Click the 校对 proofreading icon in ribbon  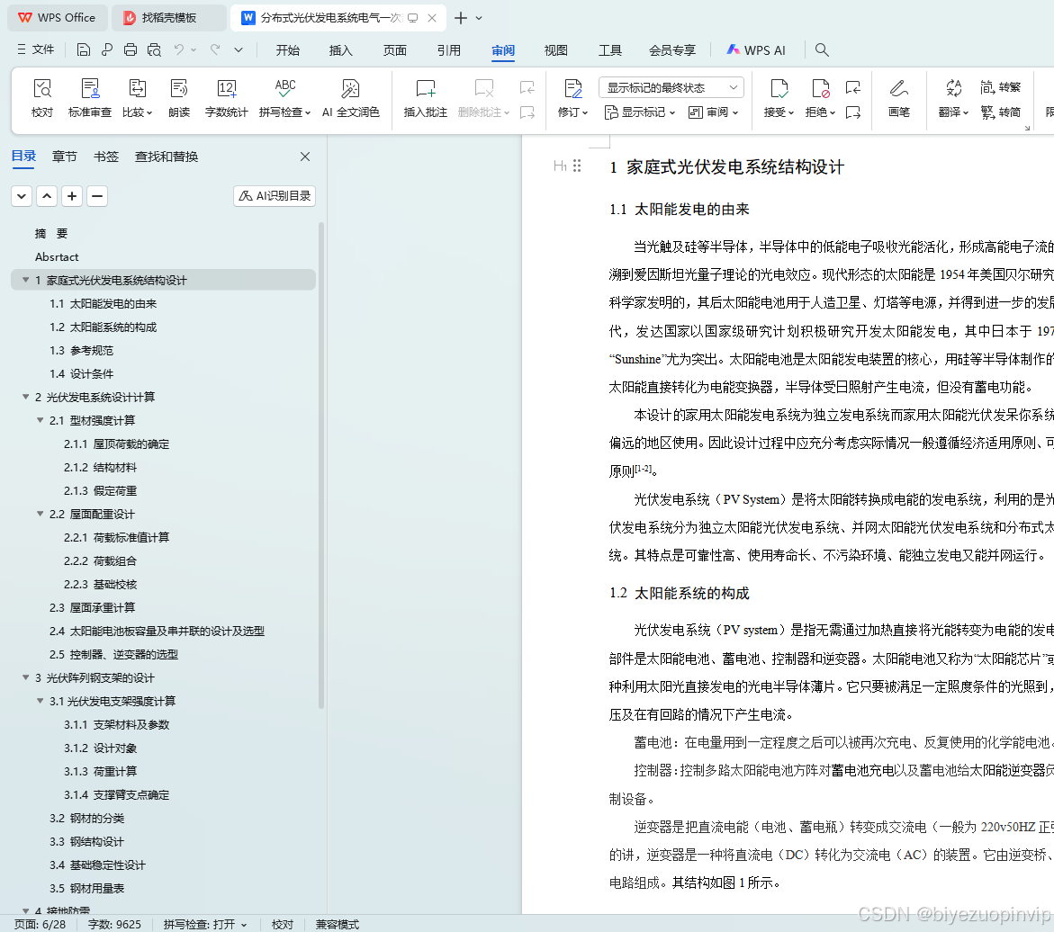click(x=41, y=97)
